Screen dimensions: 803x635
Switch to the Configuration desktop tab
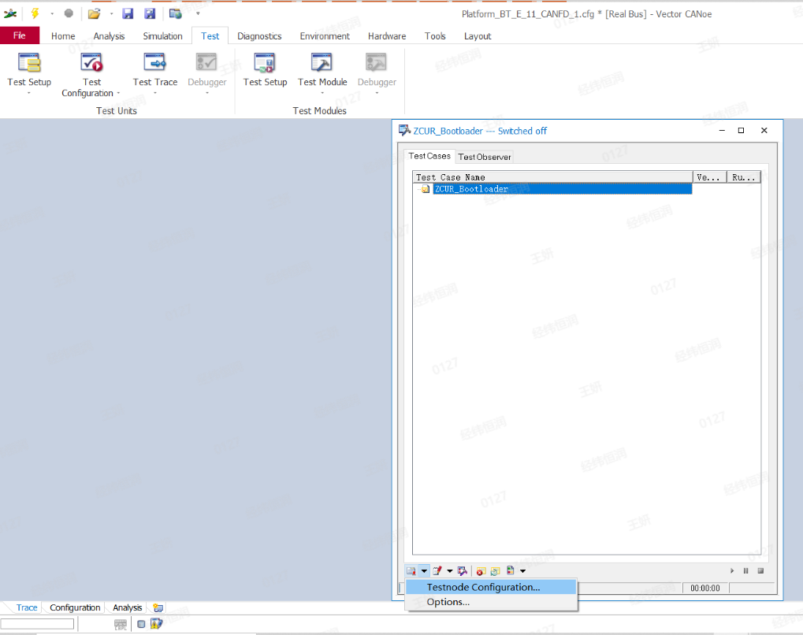click(x=75, y=607)
